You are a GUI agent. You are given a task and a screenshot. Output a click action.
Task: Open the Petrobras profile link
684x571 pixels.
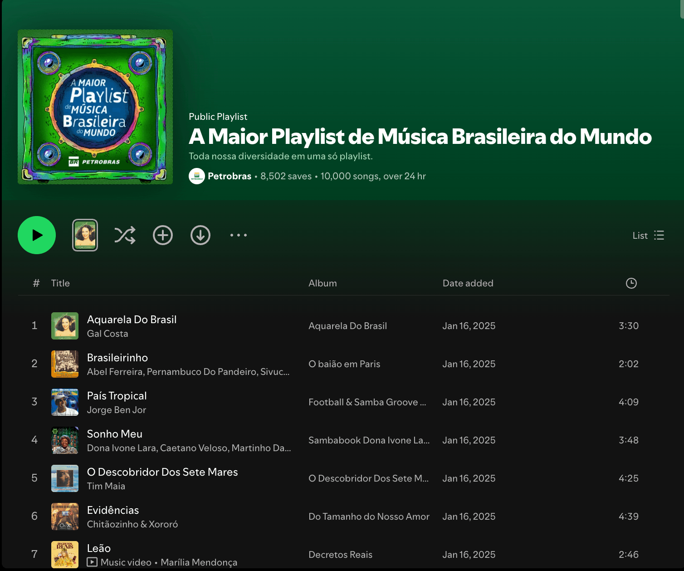tap(230, 176)
